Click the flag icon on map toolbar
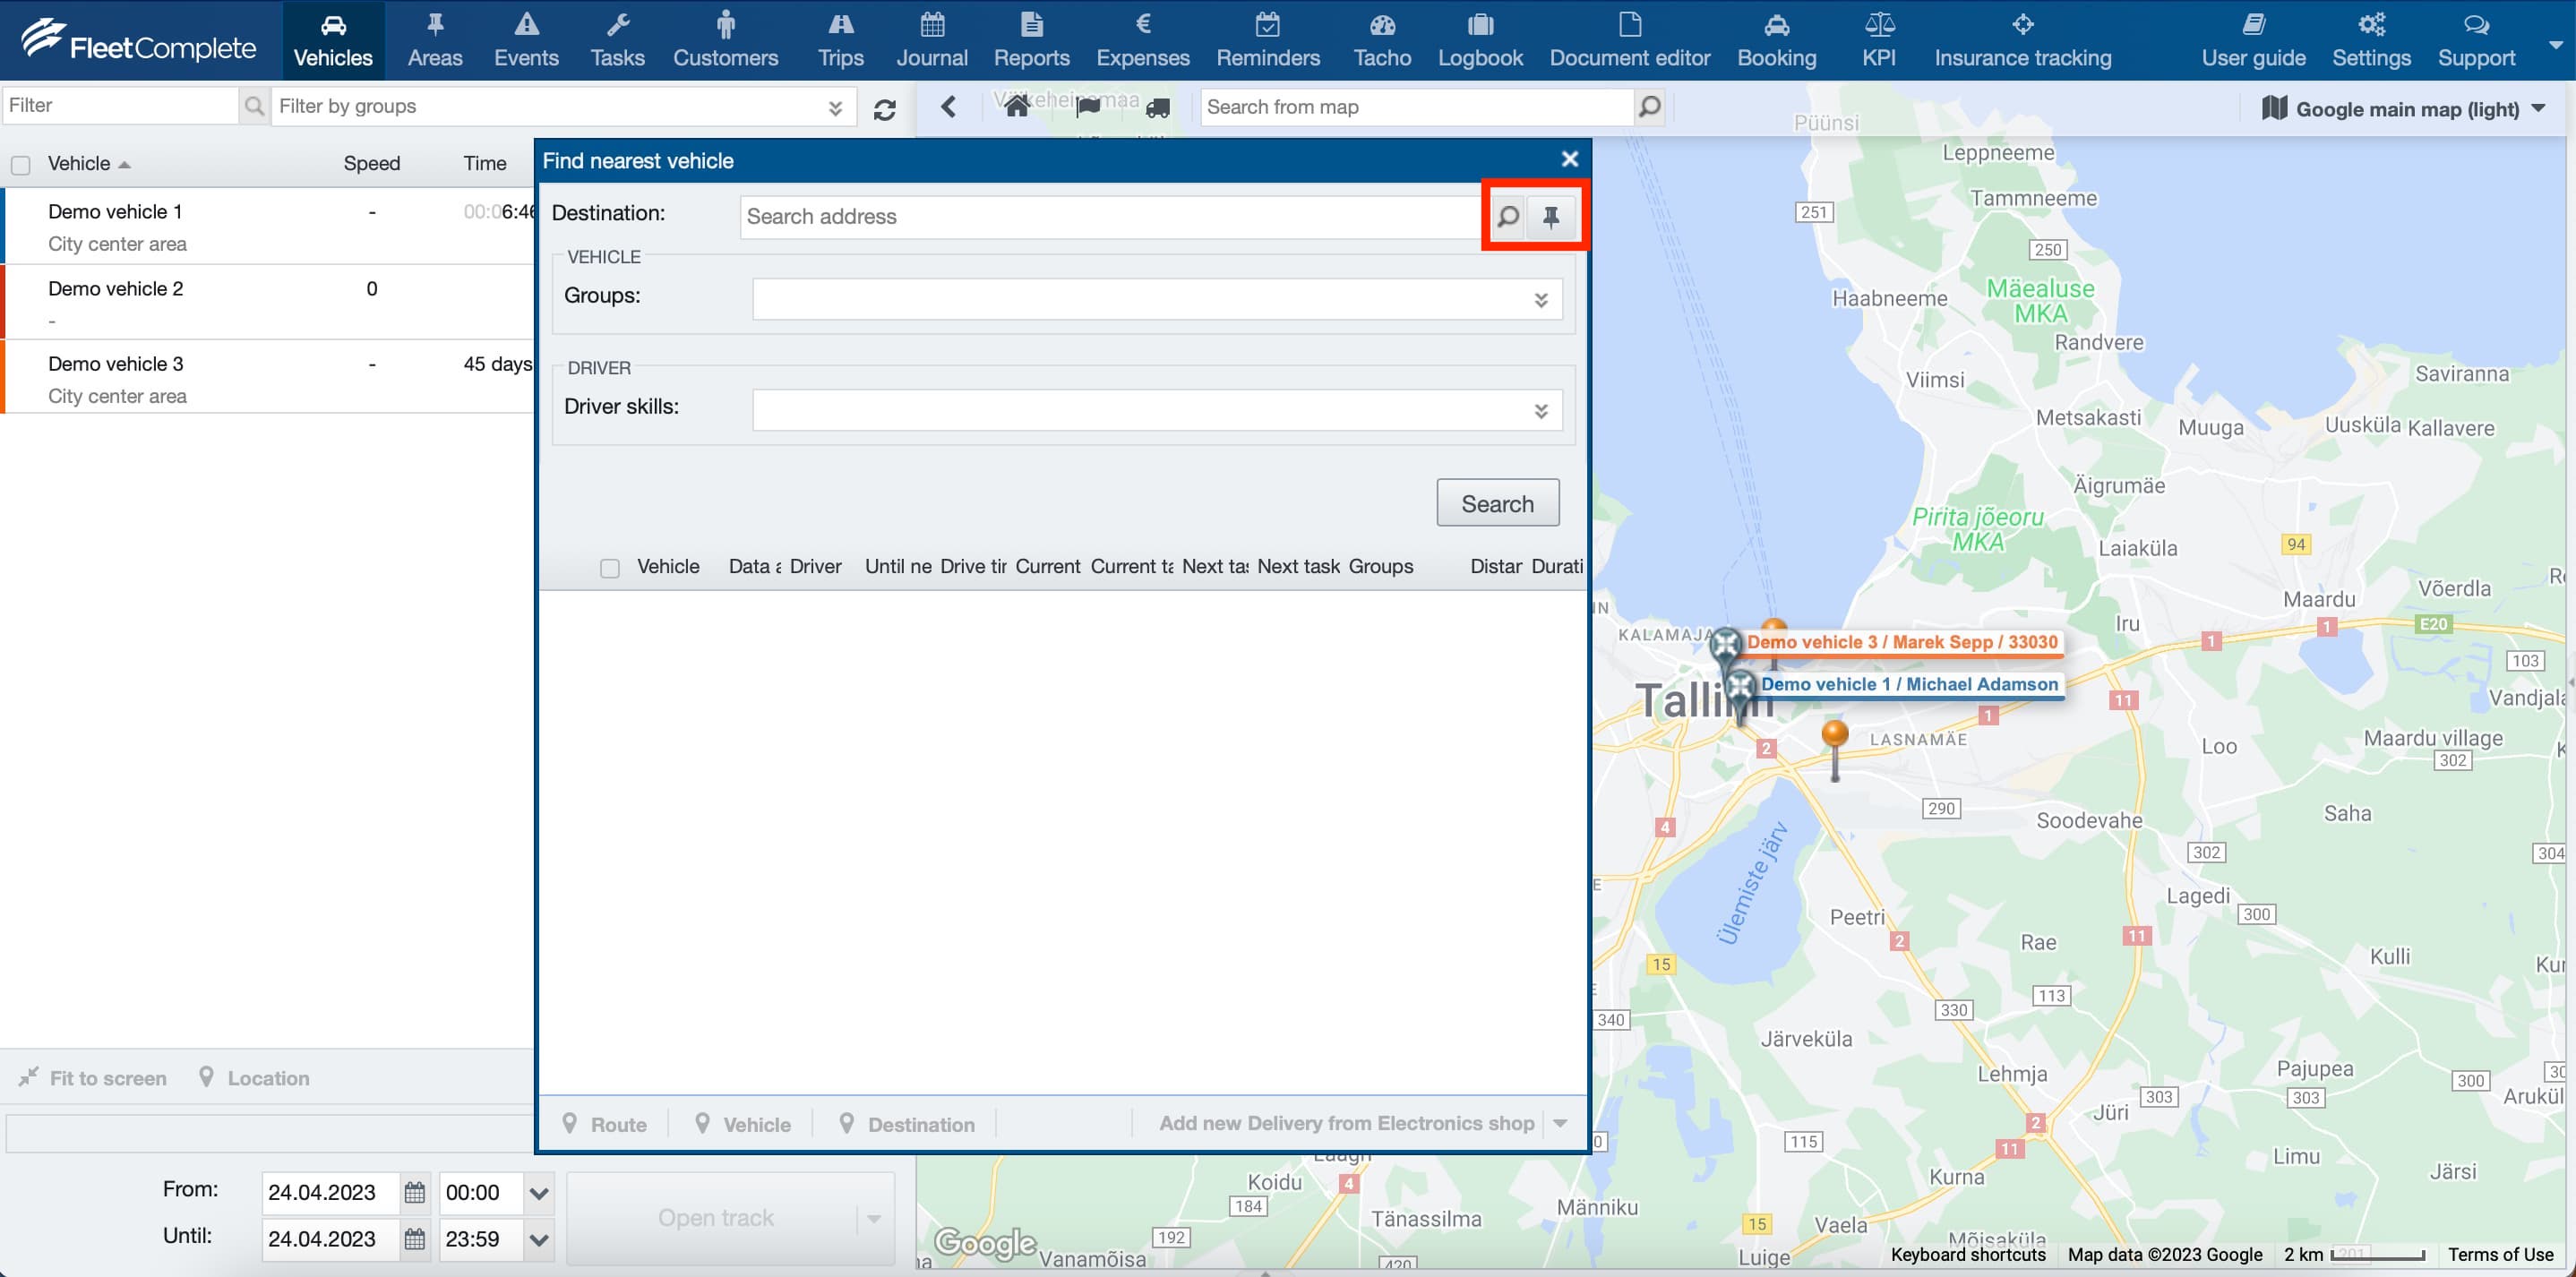The height and width of the screenshot is (1277, 2576). [x=1088, y=107]
